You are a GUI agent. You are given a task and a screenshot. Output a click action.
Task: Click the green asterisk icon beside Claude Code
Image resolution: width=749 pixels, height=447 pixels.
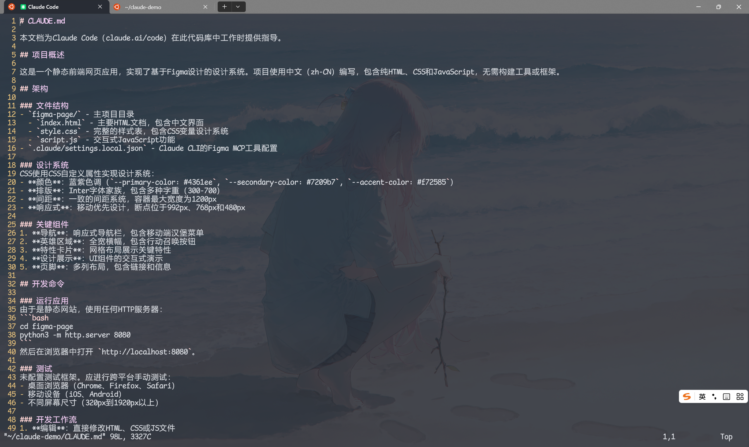click(x=23, y=7)
